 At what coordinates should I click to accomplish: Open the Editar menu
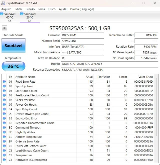(18, 9)
